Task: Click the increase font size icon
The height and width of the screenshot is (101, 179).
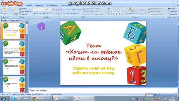Action: tap(53, 10)
